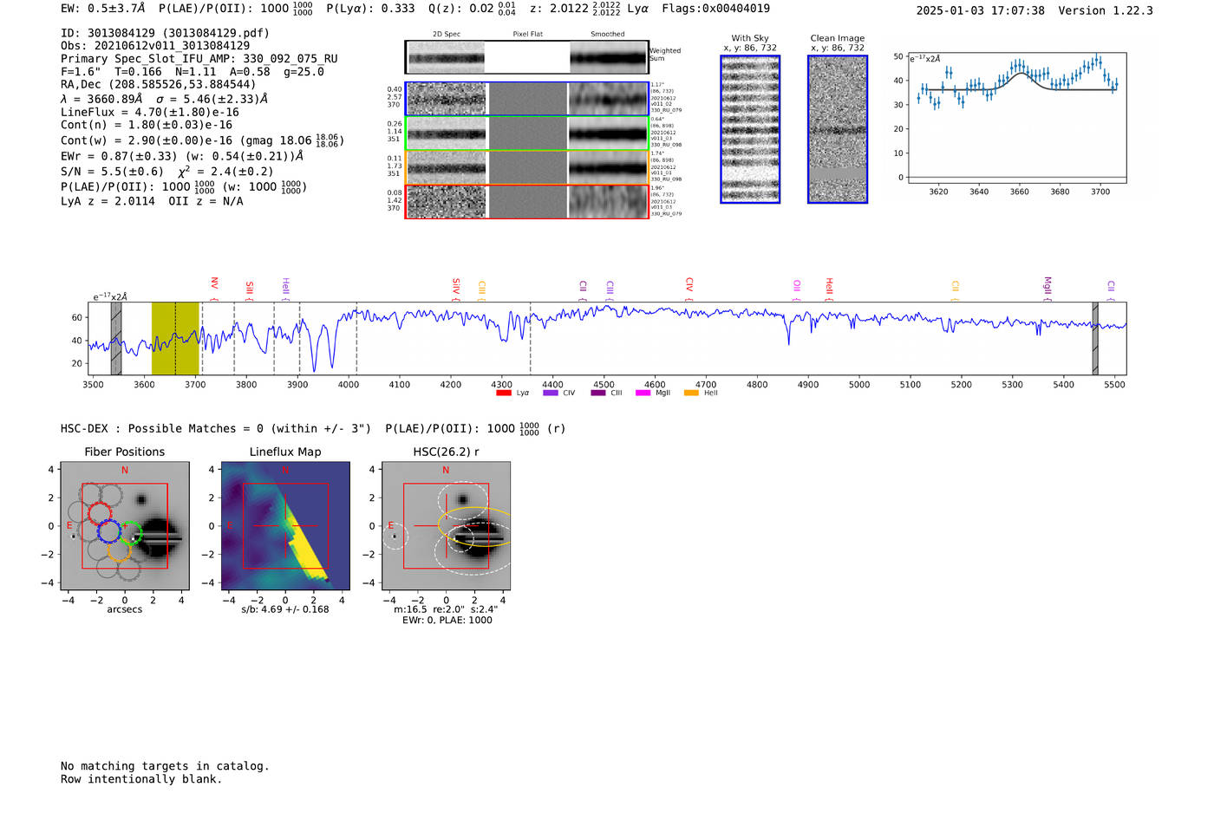Click the 2025-01-03 17:07:38 timestamp
The width and height of the screenshot is (1214, 826).
[x=981, y=10]
